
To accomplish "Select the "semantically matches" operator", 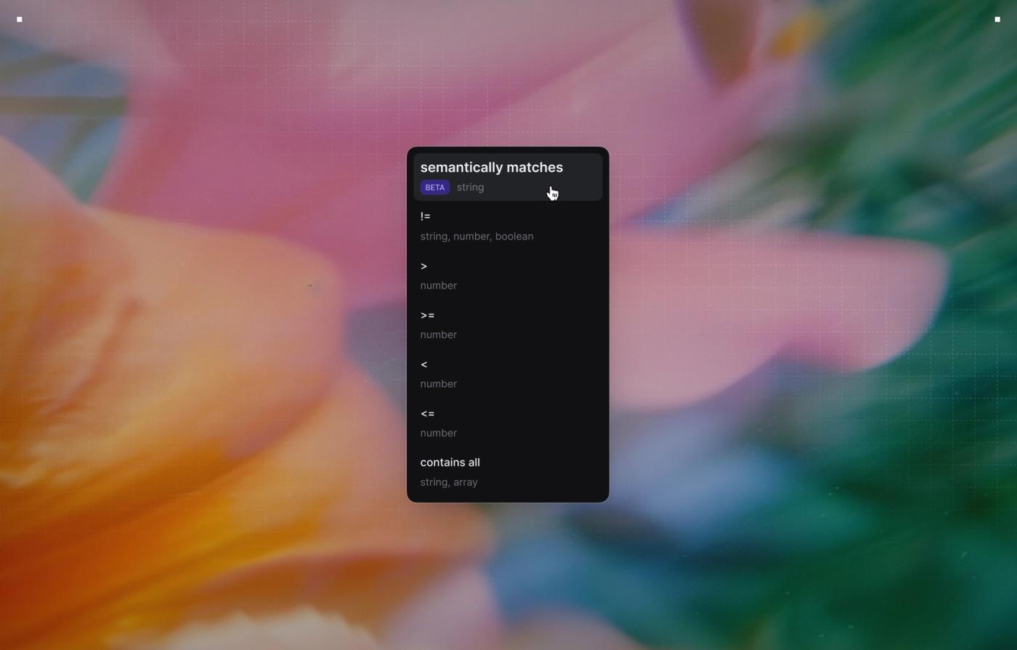I will click(508, 176).
